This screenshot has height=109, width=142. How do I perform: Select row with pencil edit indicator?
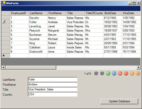click(x=6, y=22)
